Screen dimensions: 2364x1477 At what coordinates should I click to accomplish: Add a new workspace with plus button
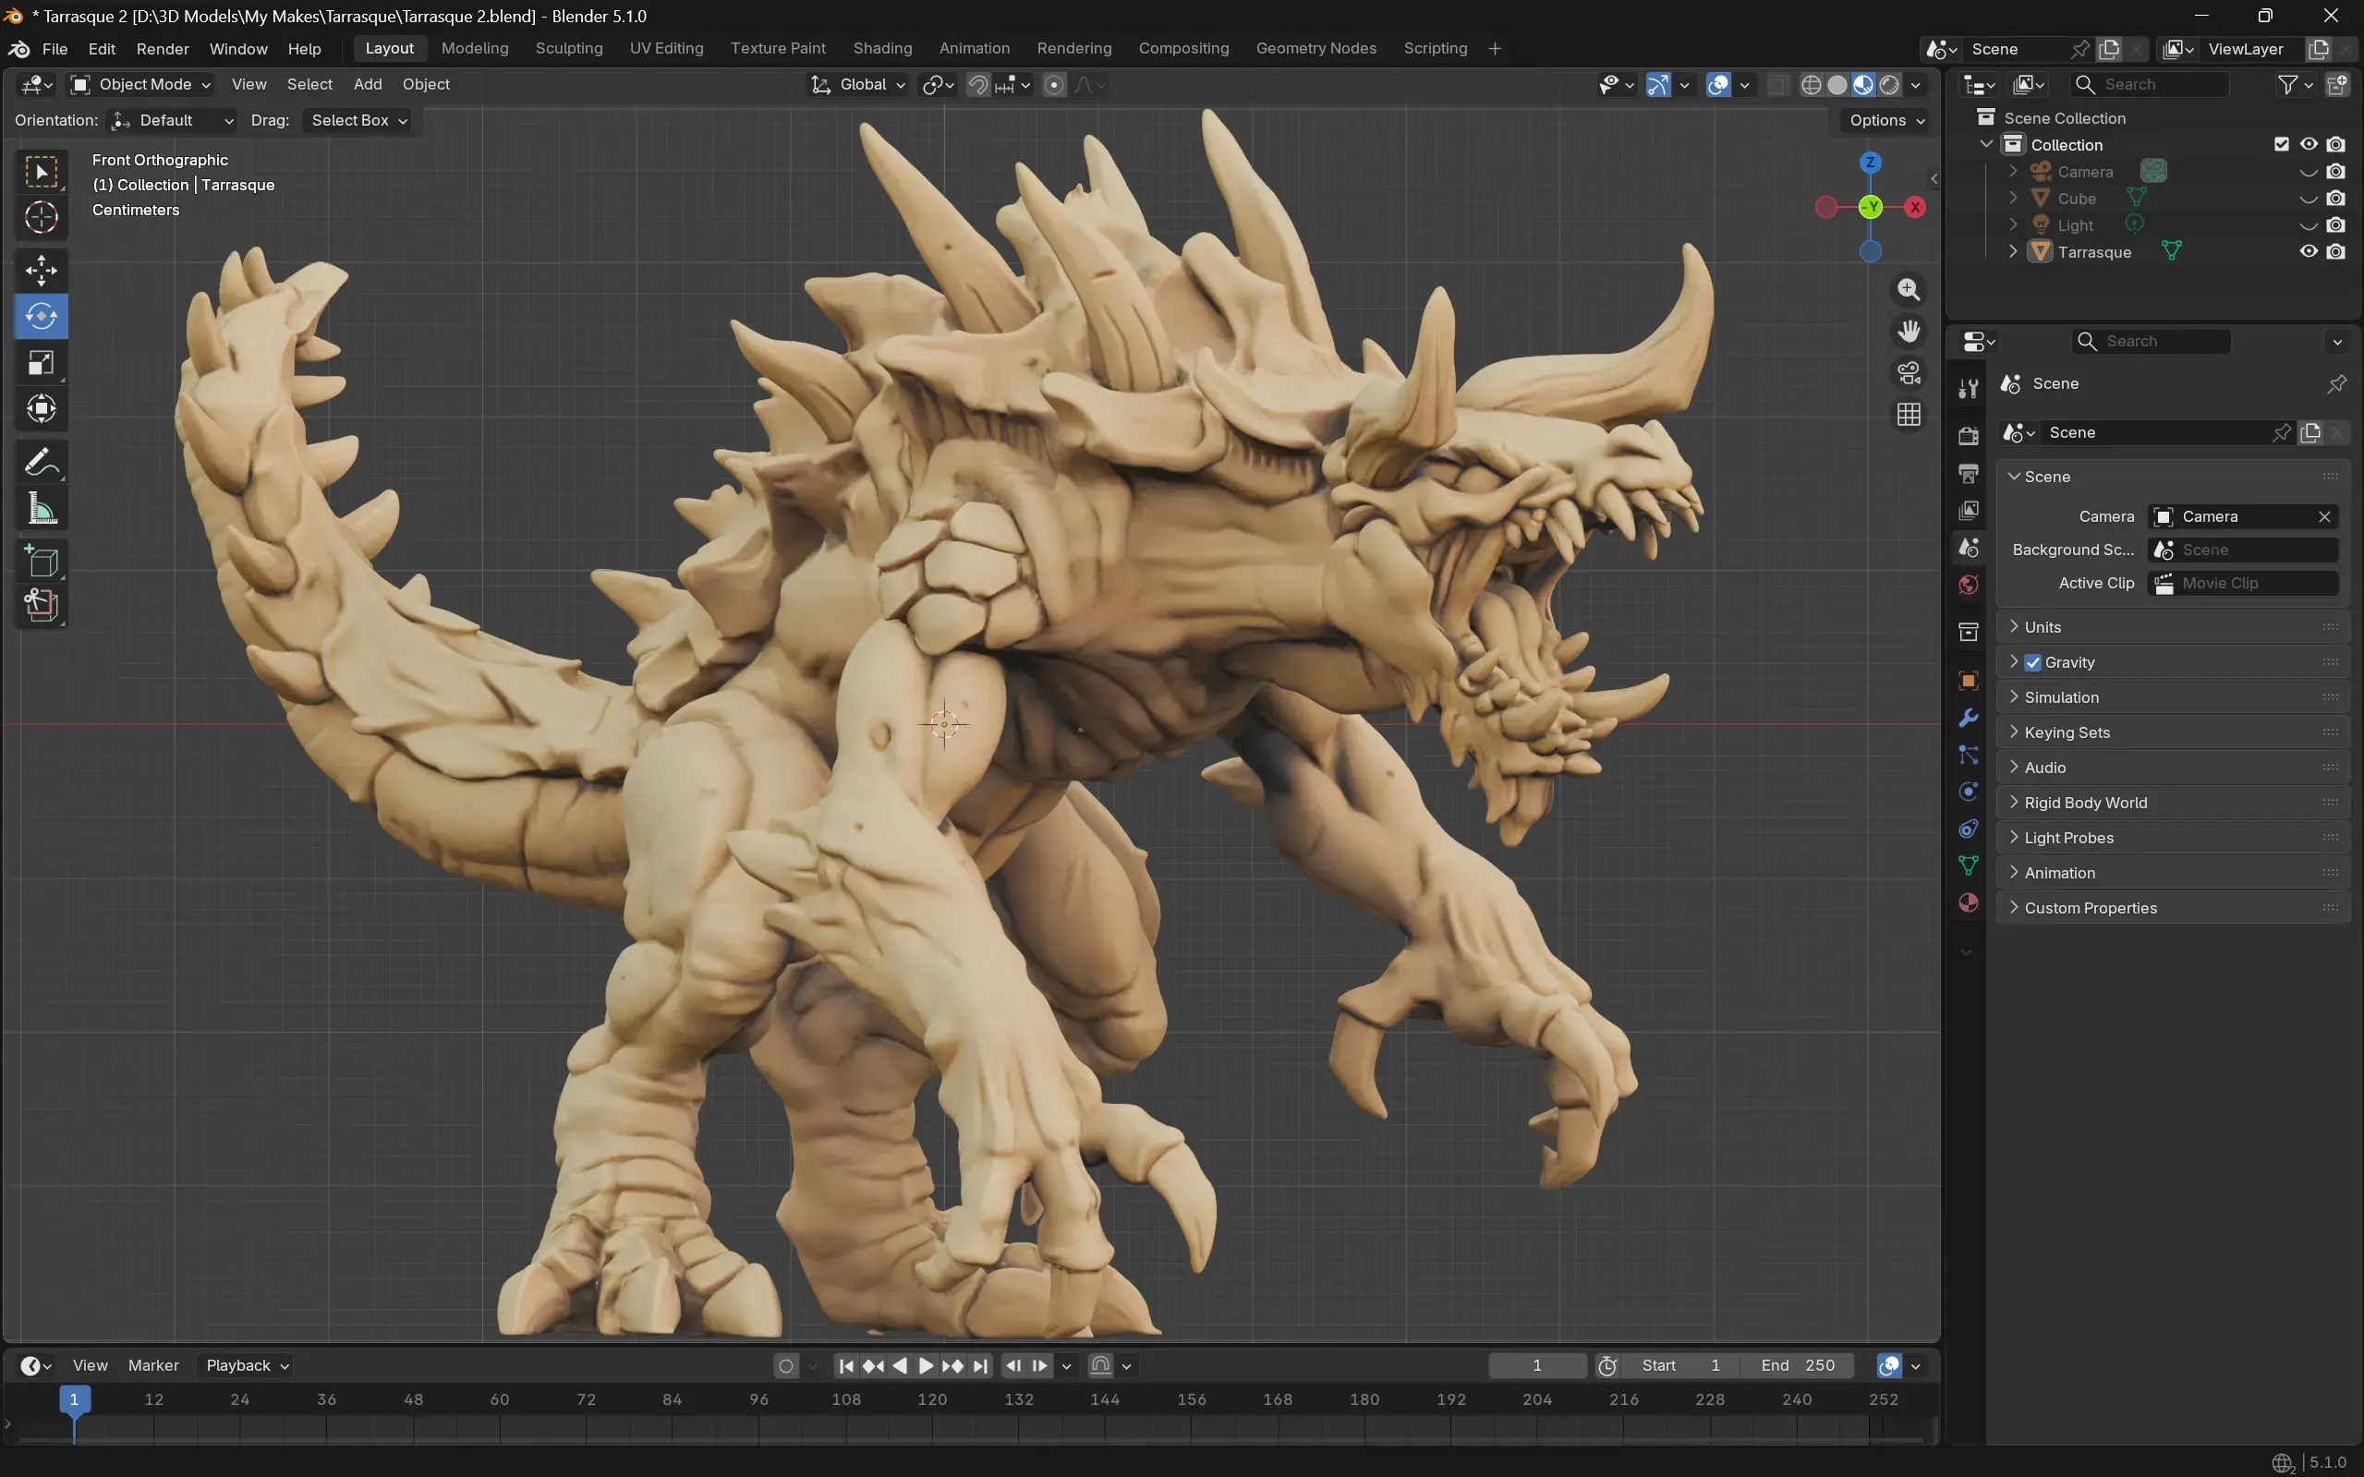[1494, 49]
